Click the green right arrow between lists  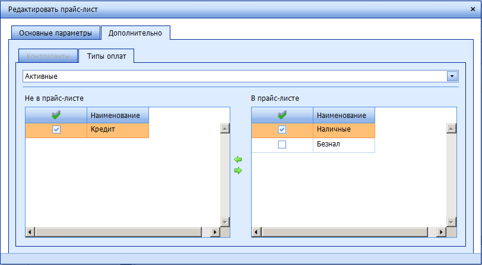(x=238, y=171)
